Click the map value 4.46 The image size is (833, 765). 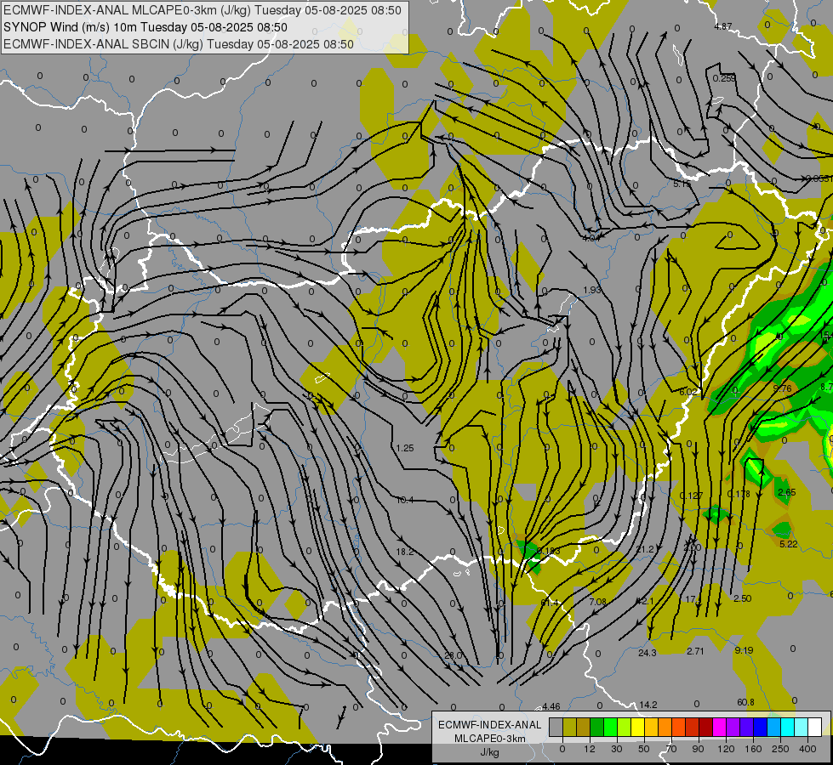point(551,706)
